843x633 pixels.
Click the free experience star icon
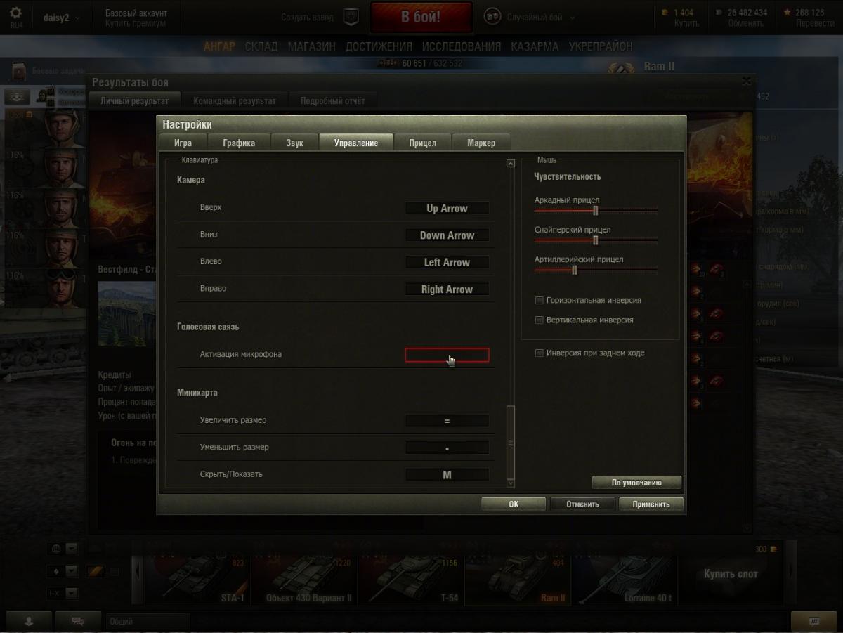tap(787, 13)
